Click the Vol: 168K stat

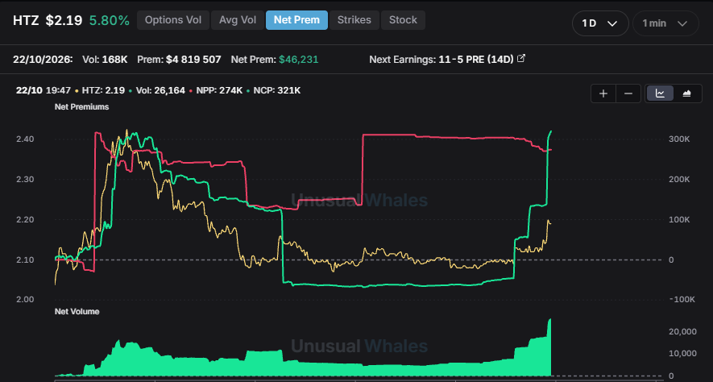[105, 59]
